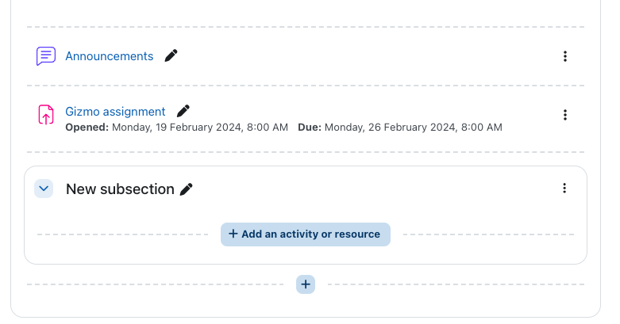The image size is (620, 324).
Task: Open the New subsection three-dot menu
Action: pyautogui.click(x=564, y=189)
